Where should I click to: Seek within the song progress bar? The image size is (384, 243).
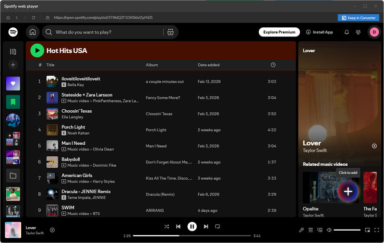(x=192, y=236)
